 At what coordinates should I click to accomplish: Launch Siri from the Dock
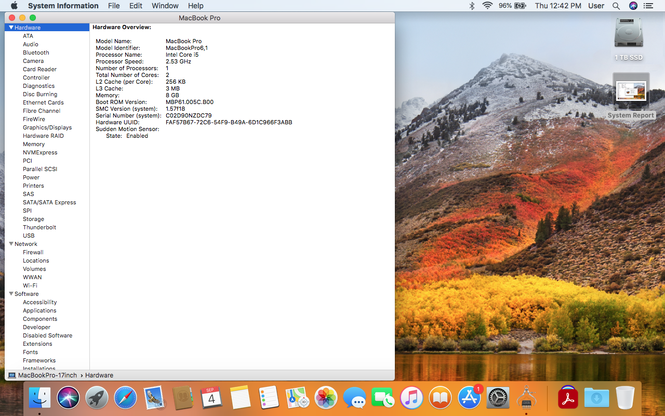click(68, 398)
